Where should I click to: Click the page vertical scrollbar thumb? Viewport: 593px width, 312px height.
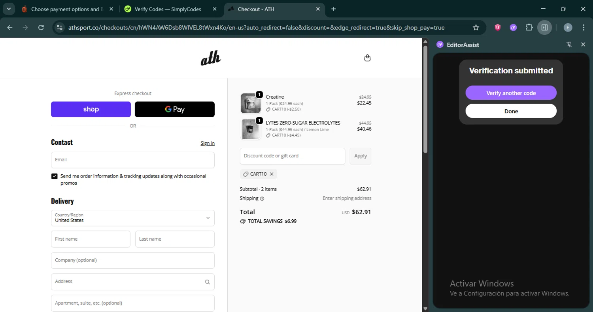pyautogui.click(x=425, y=99)
